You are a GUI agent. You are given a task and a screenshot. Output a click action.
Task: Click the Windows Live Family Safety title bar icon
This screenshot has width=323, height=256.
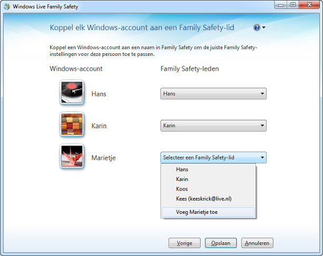point(7,6)
